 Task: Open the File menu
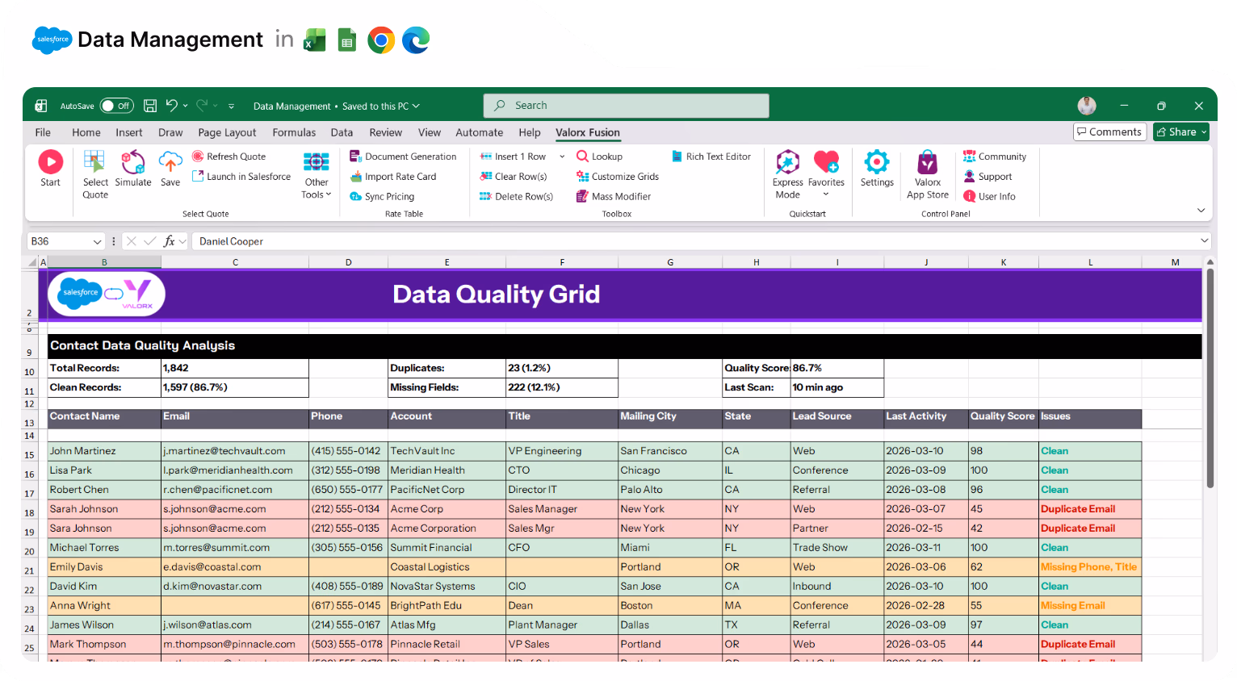(42, 132)
